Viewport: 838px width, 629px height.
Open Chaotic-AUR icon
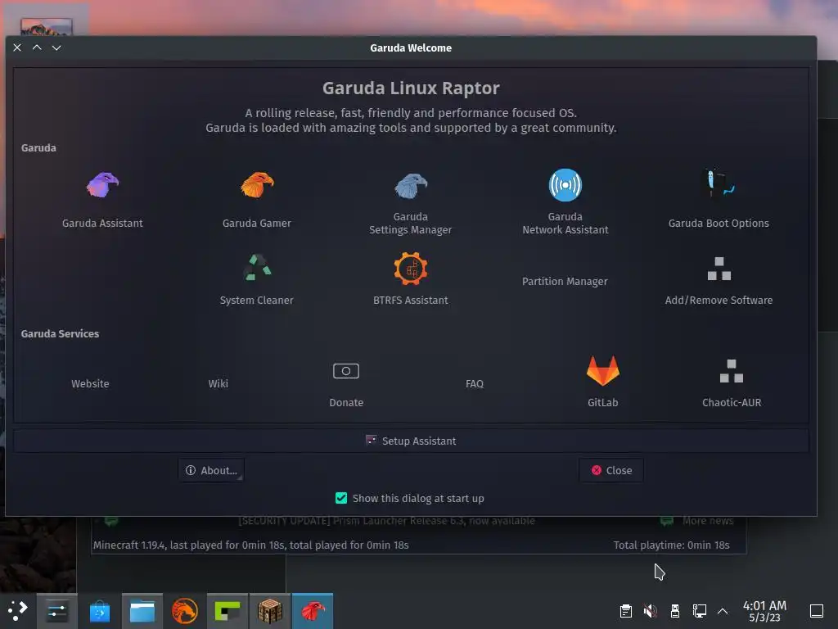(731, 371)
